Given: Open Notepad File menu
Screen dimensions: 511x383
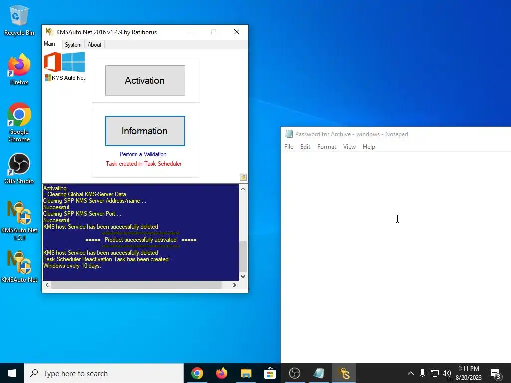Looking at the screenshot, I should click(289, 147).
